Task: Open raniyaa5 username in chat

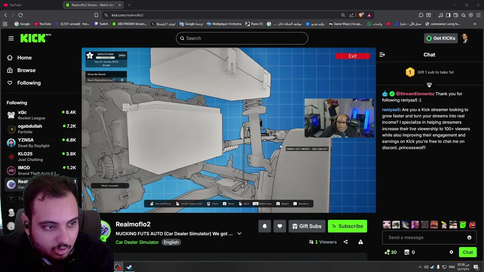Action: click(391, 110)
